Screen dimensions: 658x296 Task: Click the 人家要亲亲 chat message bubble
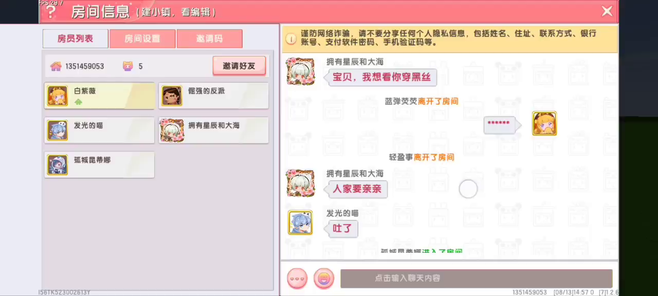click(x=357, y=189)
